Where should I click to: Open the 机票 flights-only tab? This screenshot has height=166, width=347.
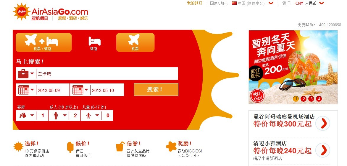(135, 42)
